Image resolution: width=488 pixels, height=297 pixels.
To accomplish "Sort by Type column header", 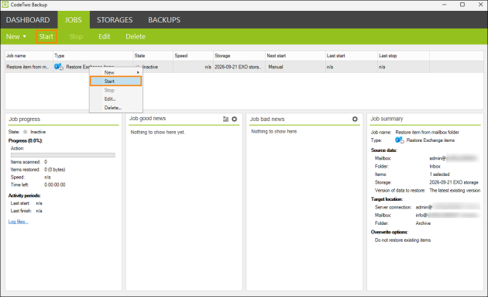I will [93, 56].
